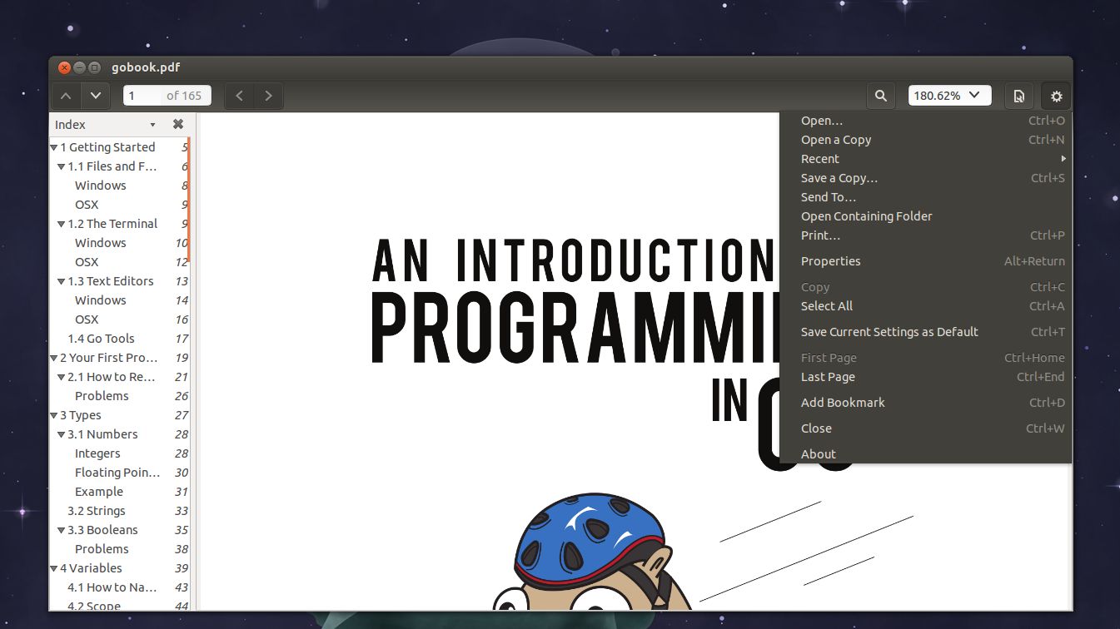
Task: Open the Recent submenu
Action: coord(820,159)
